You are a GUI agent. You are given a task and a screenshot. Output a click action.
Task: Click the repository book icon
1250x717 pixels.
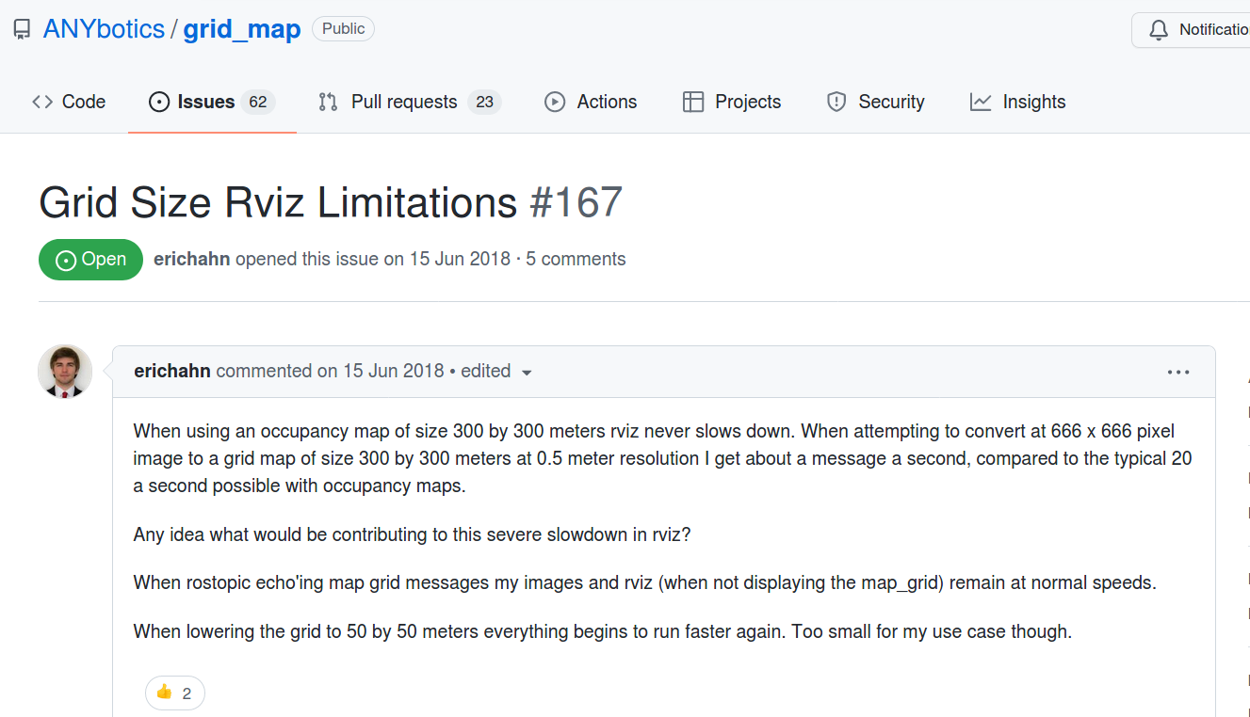(x=21, y=28)
